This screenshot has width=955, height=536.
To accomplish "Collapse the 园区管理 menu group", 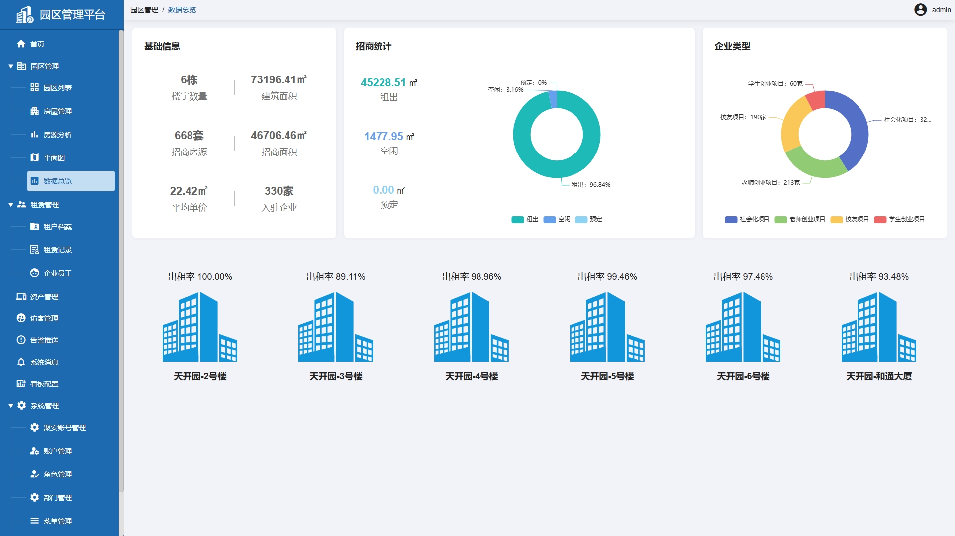I will [11, 66].
